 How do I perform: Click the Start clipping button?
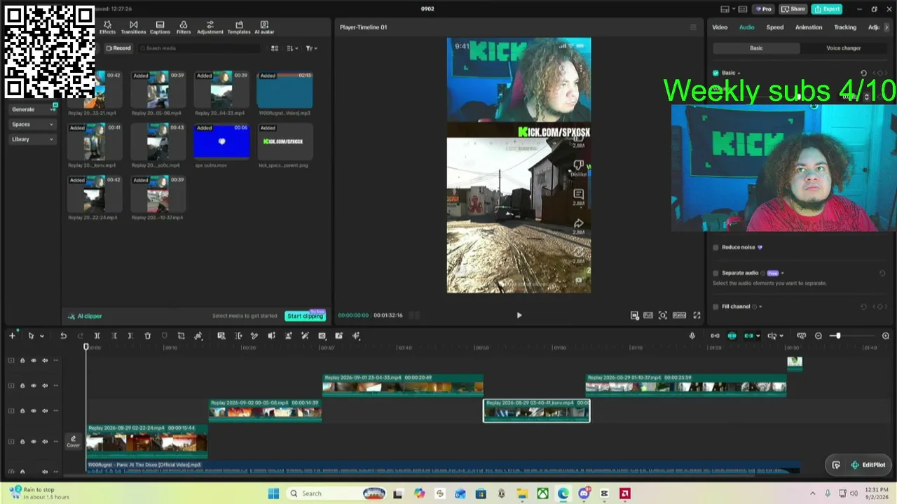[x=305, y=316]
